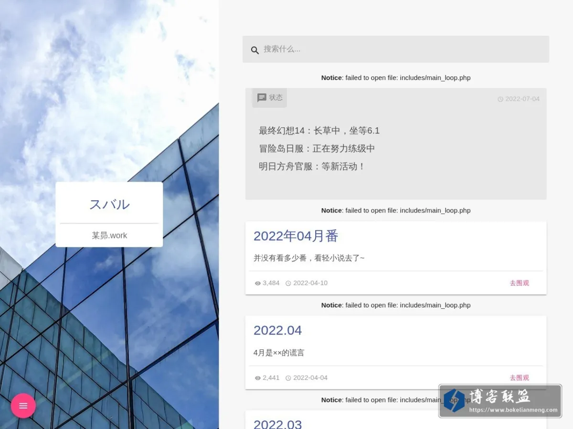The width and height of the screenshot is (573, 429).
Task: Click the subtitle 某昴.work
Action: [x=109, y=235]
